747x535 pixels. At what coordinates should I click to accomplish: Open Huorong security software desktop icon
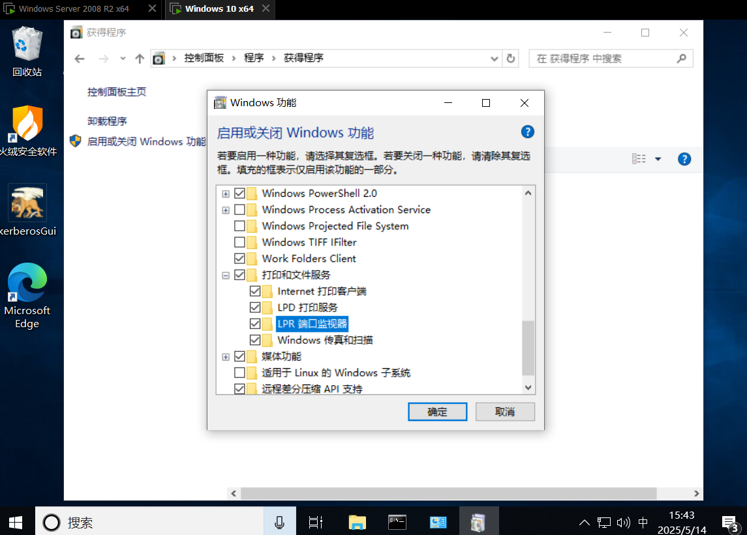[27, 131]
